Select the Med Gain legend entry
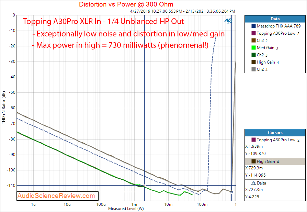 click(x=265, y=48)
